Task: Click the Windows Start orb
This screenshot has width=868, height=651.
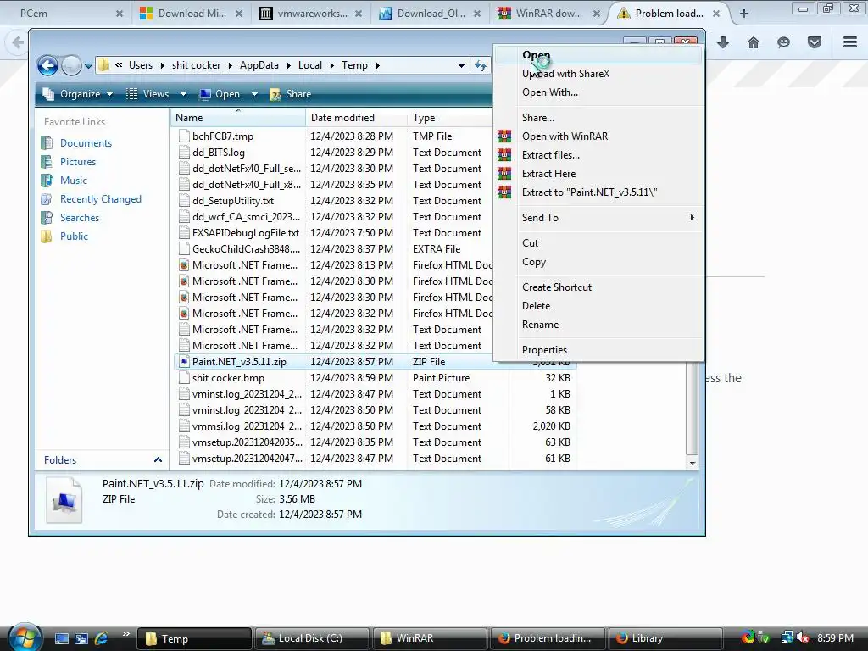Action: point(24,637)
